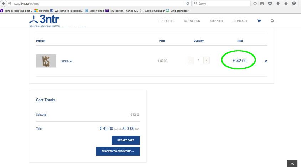
Task: Open the Hotmail bookmark
Action: tap(41, 11)
